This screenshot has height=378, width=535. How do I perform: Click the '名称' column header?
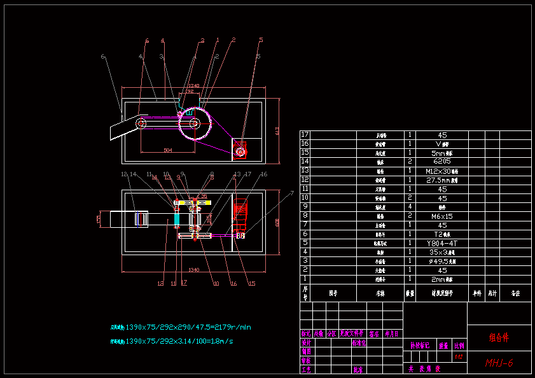pyautogui.click(x=380, y=293)
